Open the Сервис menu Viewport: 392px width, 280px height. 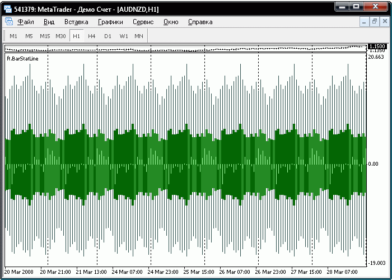pyautogui.click(x=143, y=22)
